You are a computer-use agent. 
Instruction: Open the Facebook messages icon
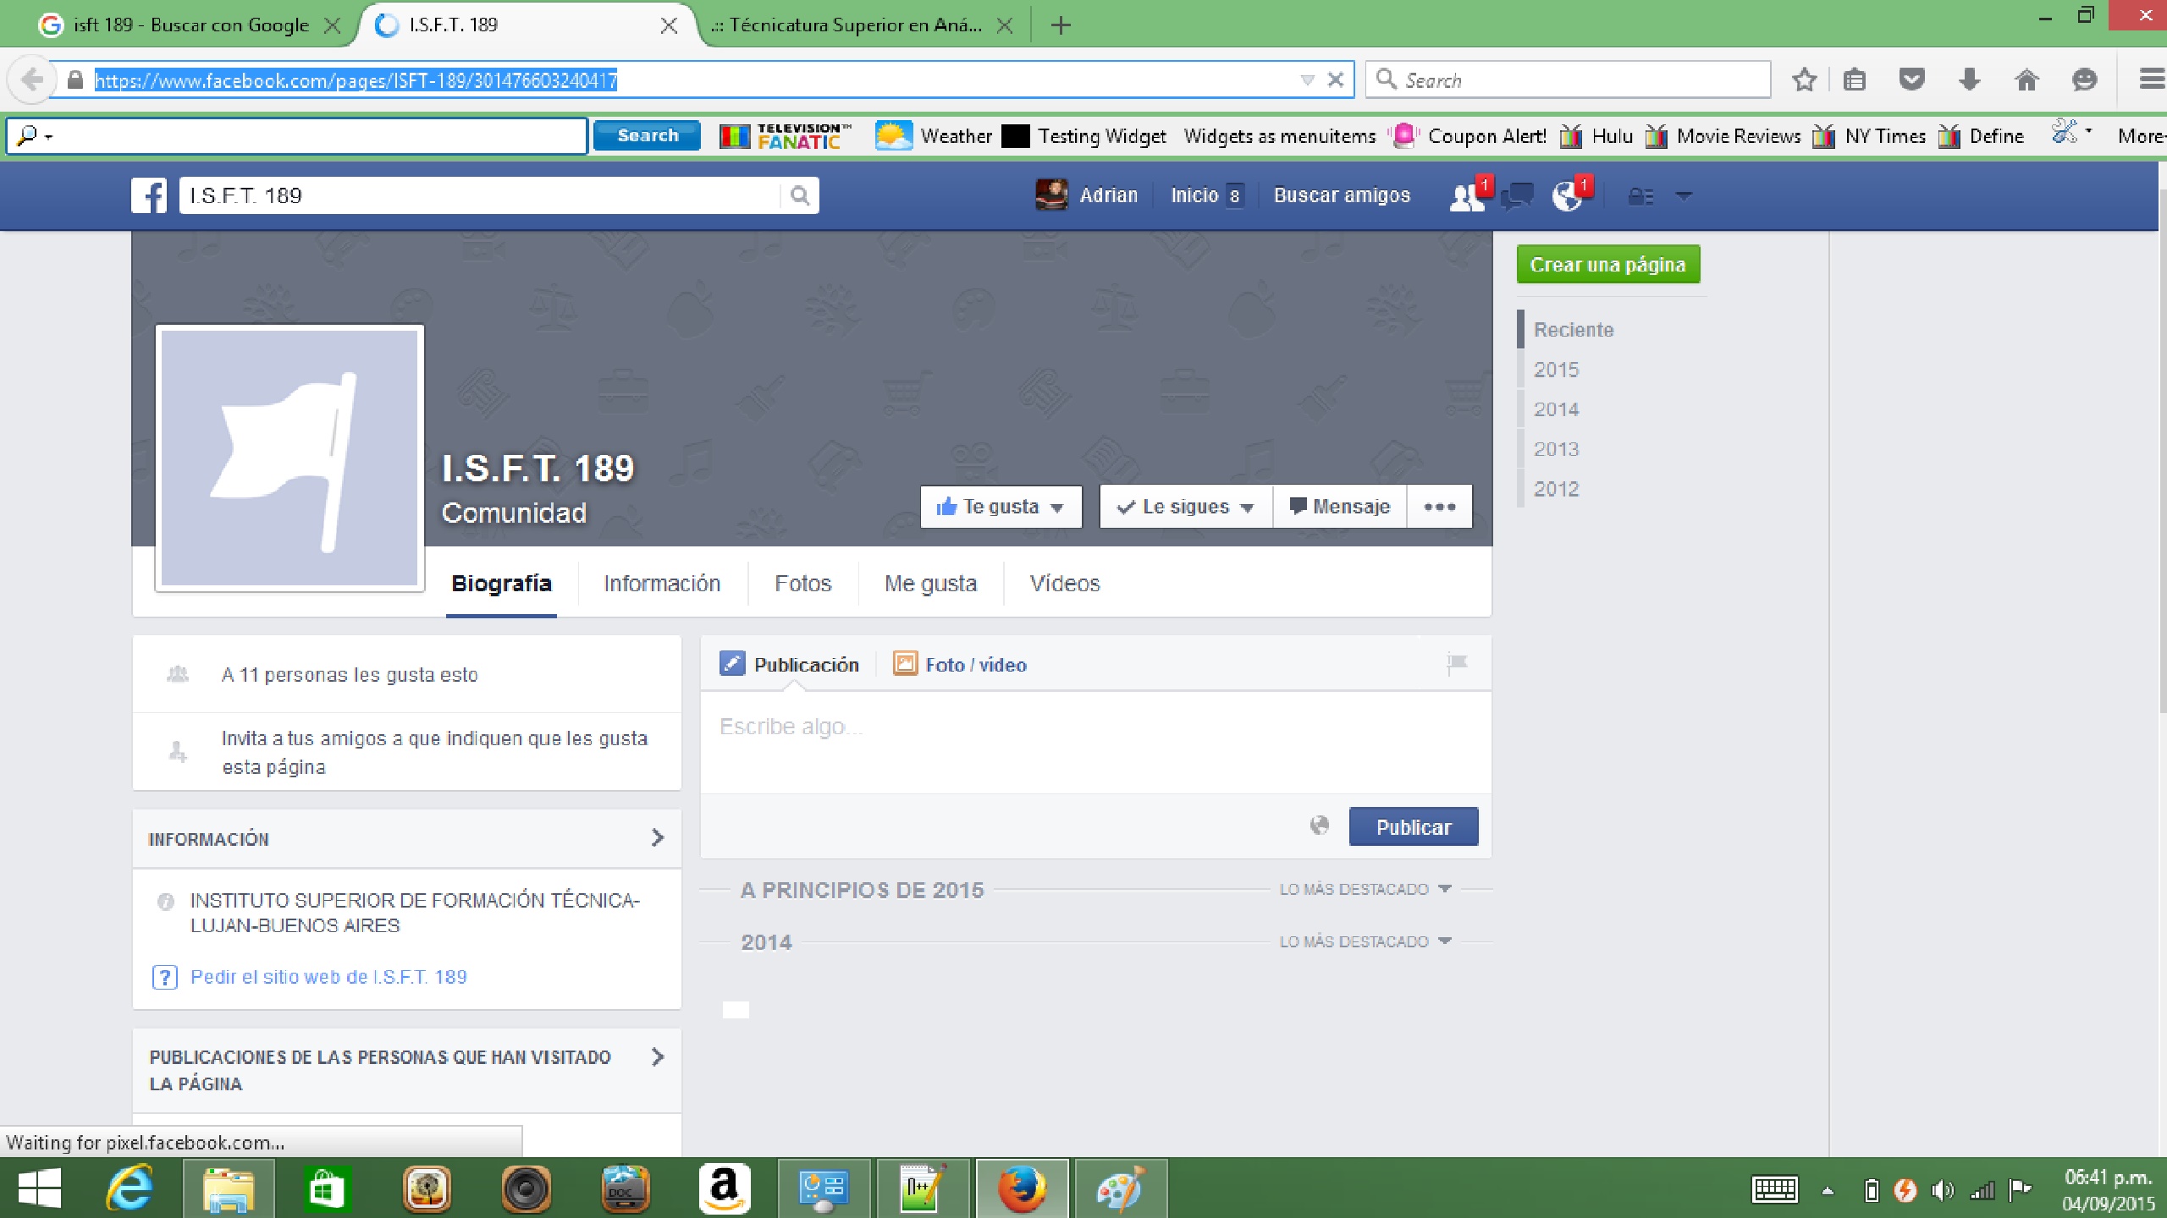click(1517, 196)
